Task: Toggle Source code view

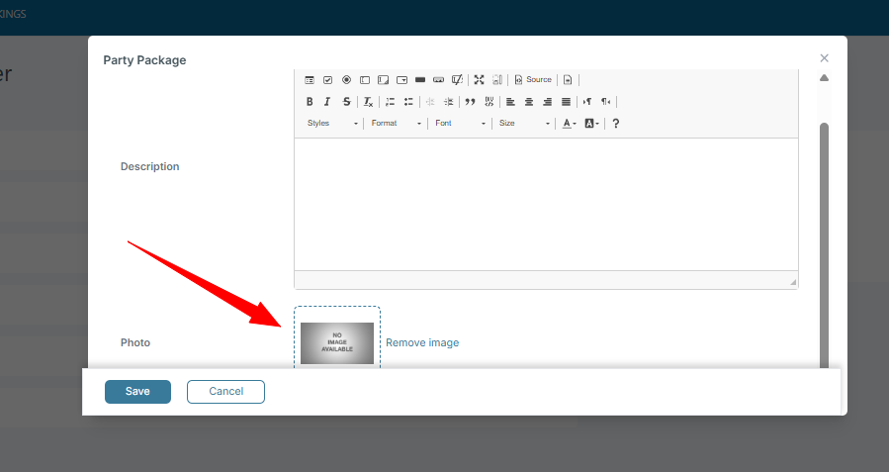Action: pyautogui.click(x=533, y=80)
